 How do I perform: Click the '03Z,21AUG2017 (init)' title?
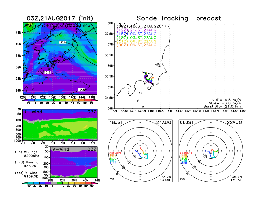60,18
